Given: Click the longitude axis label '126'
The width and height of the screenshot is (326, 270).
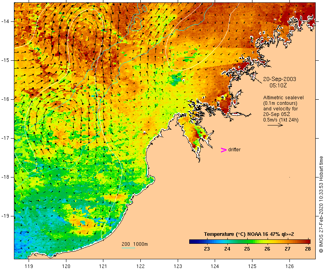Looking at the screenshot, I should point(289,266).
